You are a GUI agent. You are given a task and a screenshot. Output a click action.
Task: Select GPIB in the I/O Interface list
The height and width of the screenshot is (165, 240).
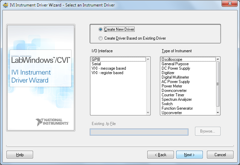(x=95, y=59)
